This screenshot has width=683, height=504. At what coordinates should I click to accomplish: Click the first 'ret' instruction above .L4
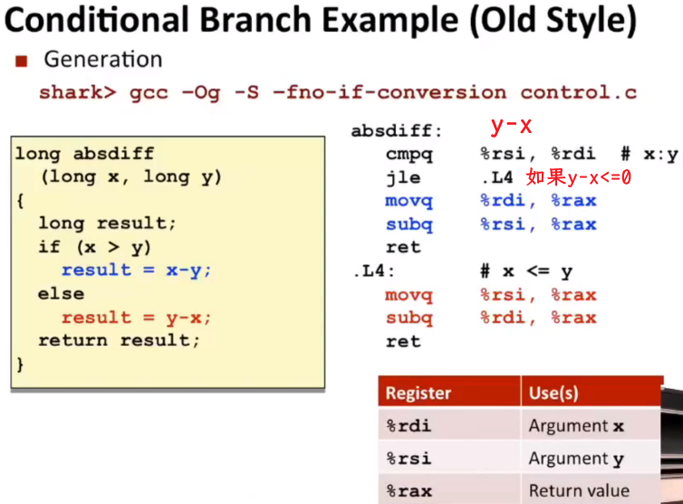click(x=403, y=248)
